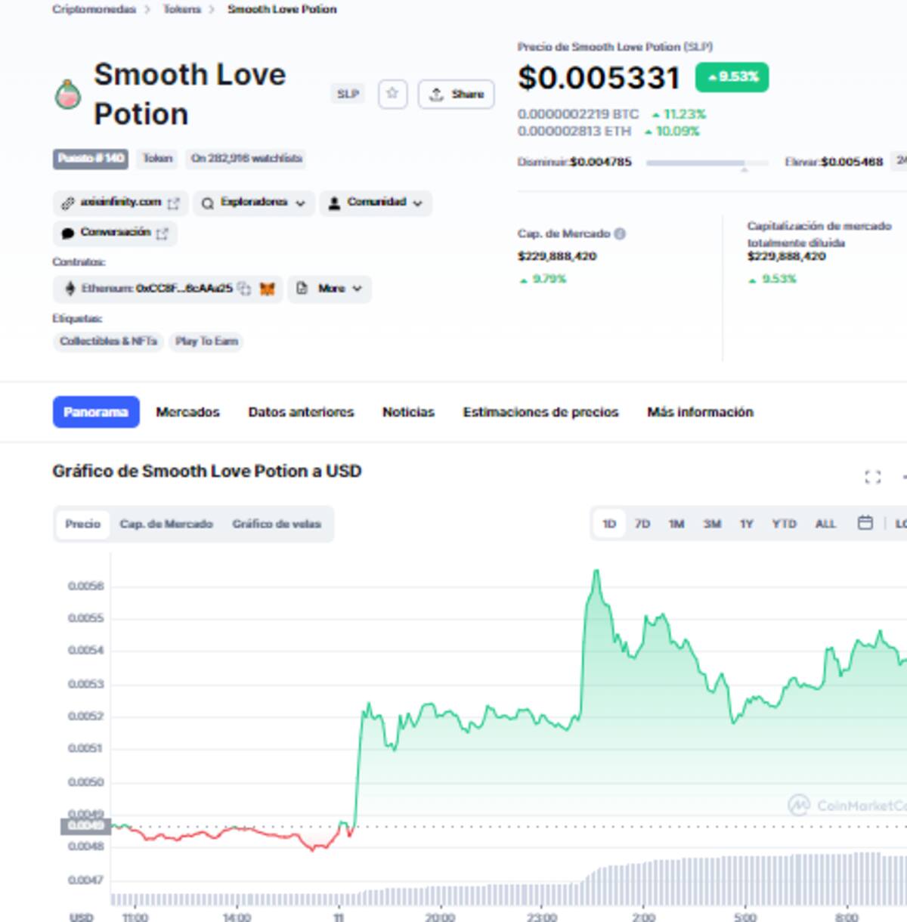This screenshot has width=907, height=922.
Task: Click the Share button
Action: [456, 94]
